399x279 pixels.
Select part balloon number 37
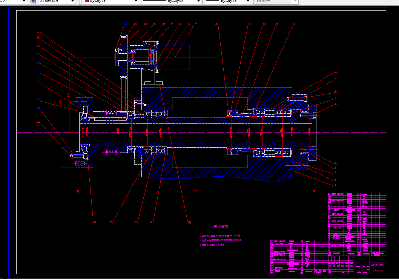[136, 222]
